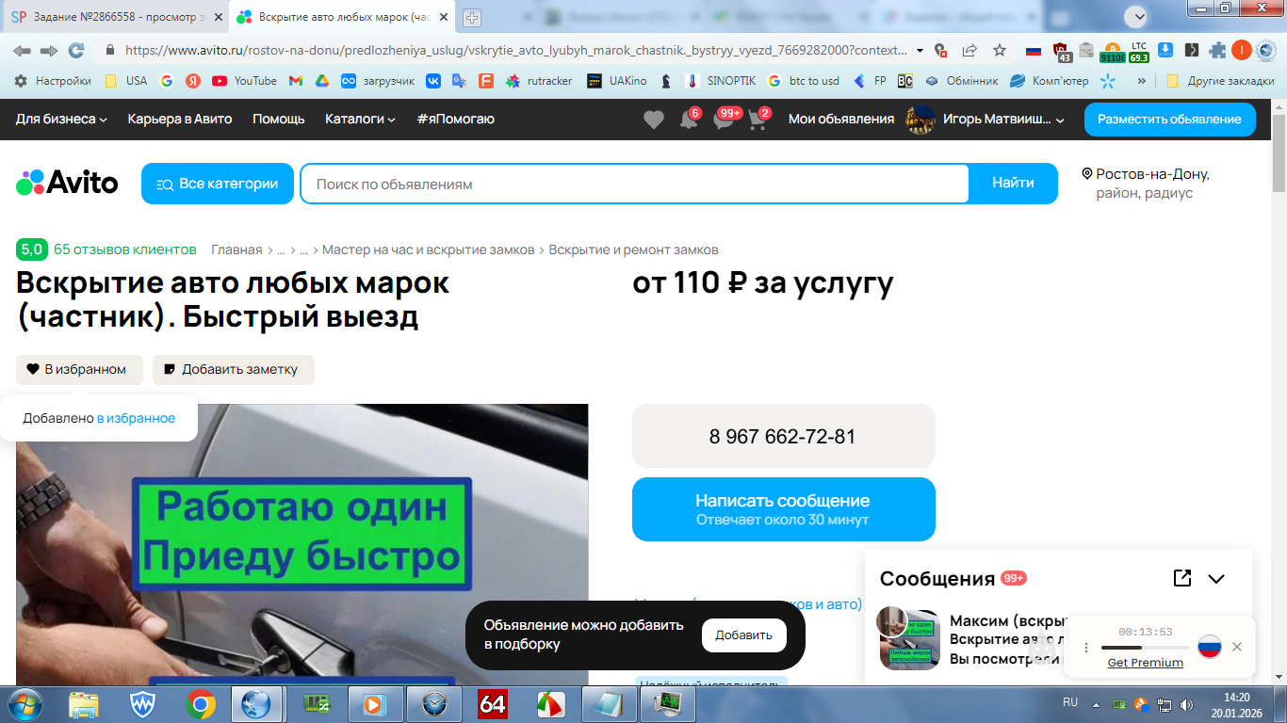Toggle the В избранном favorite button
The height and width of the screenshot is (723, 1287).
(x=79, y=369)
